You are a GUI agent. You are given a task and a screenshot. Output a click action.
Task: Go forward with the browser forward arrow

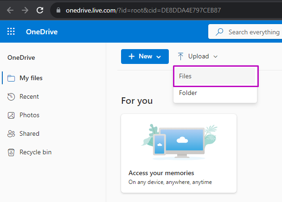[x=25, y=10]
